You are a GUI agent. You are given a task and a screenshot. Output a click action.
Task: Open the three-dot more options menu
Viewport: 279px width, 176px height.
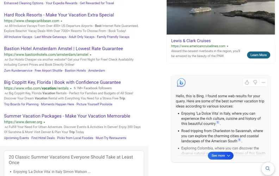[263, 82]
